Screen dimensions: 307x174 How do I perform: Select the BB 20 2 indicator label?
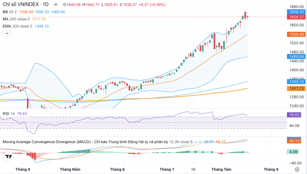[x=10, y=12]
